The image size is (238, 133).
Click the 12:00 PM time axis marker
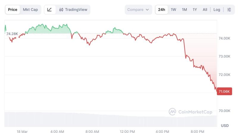[x=127, y=131]
